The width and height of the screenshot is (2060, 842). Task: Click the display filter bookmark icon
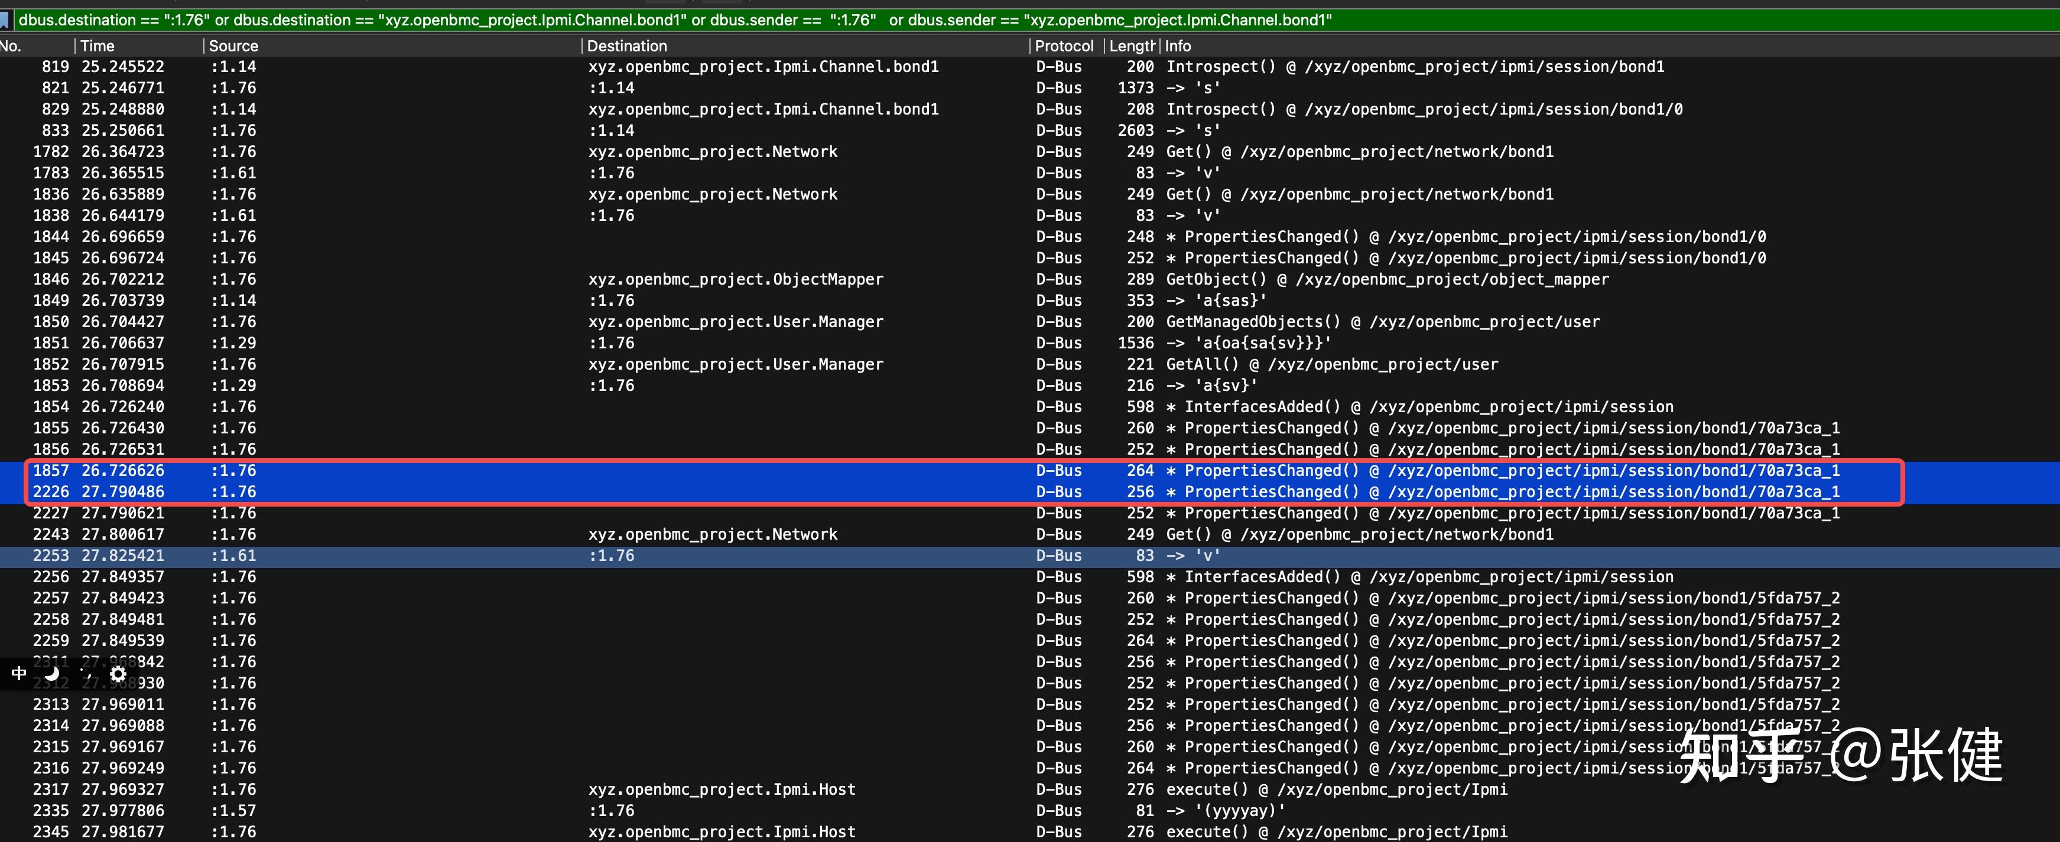(x=5, y=20)
